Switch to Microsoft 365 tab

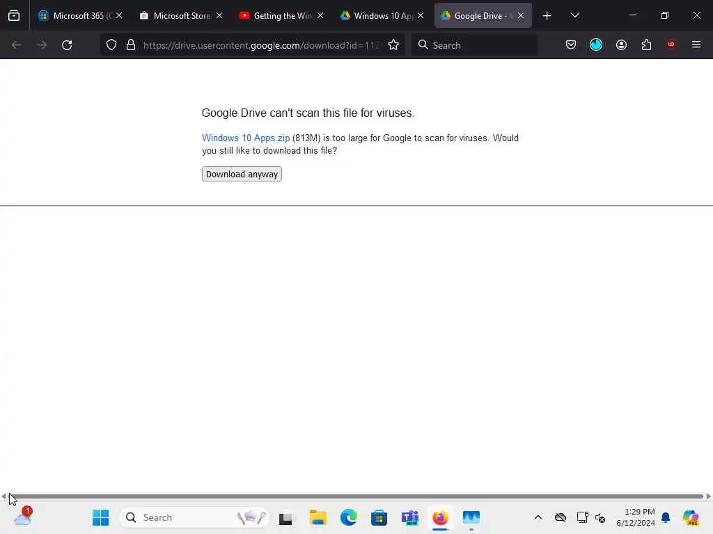(x=76, y=16)
